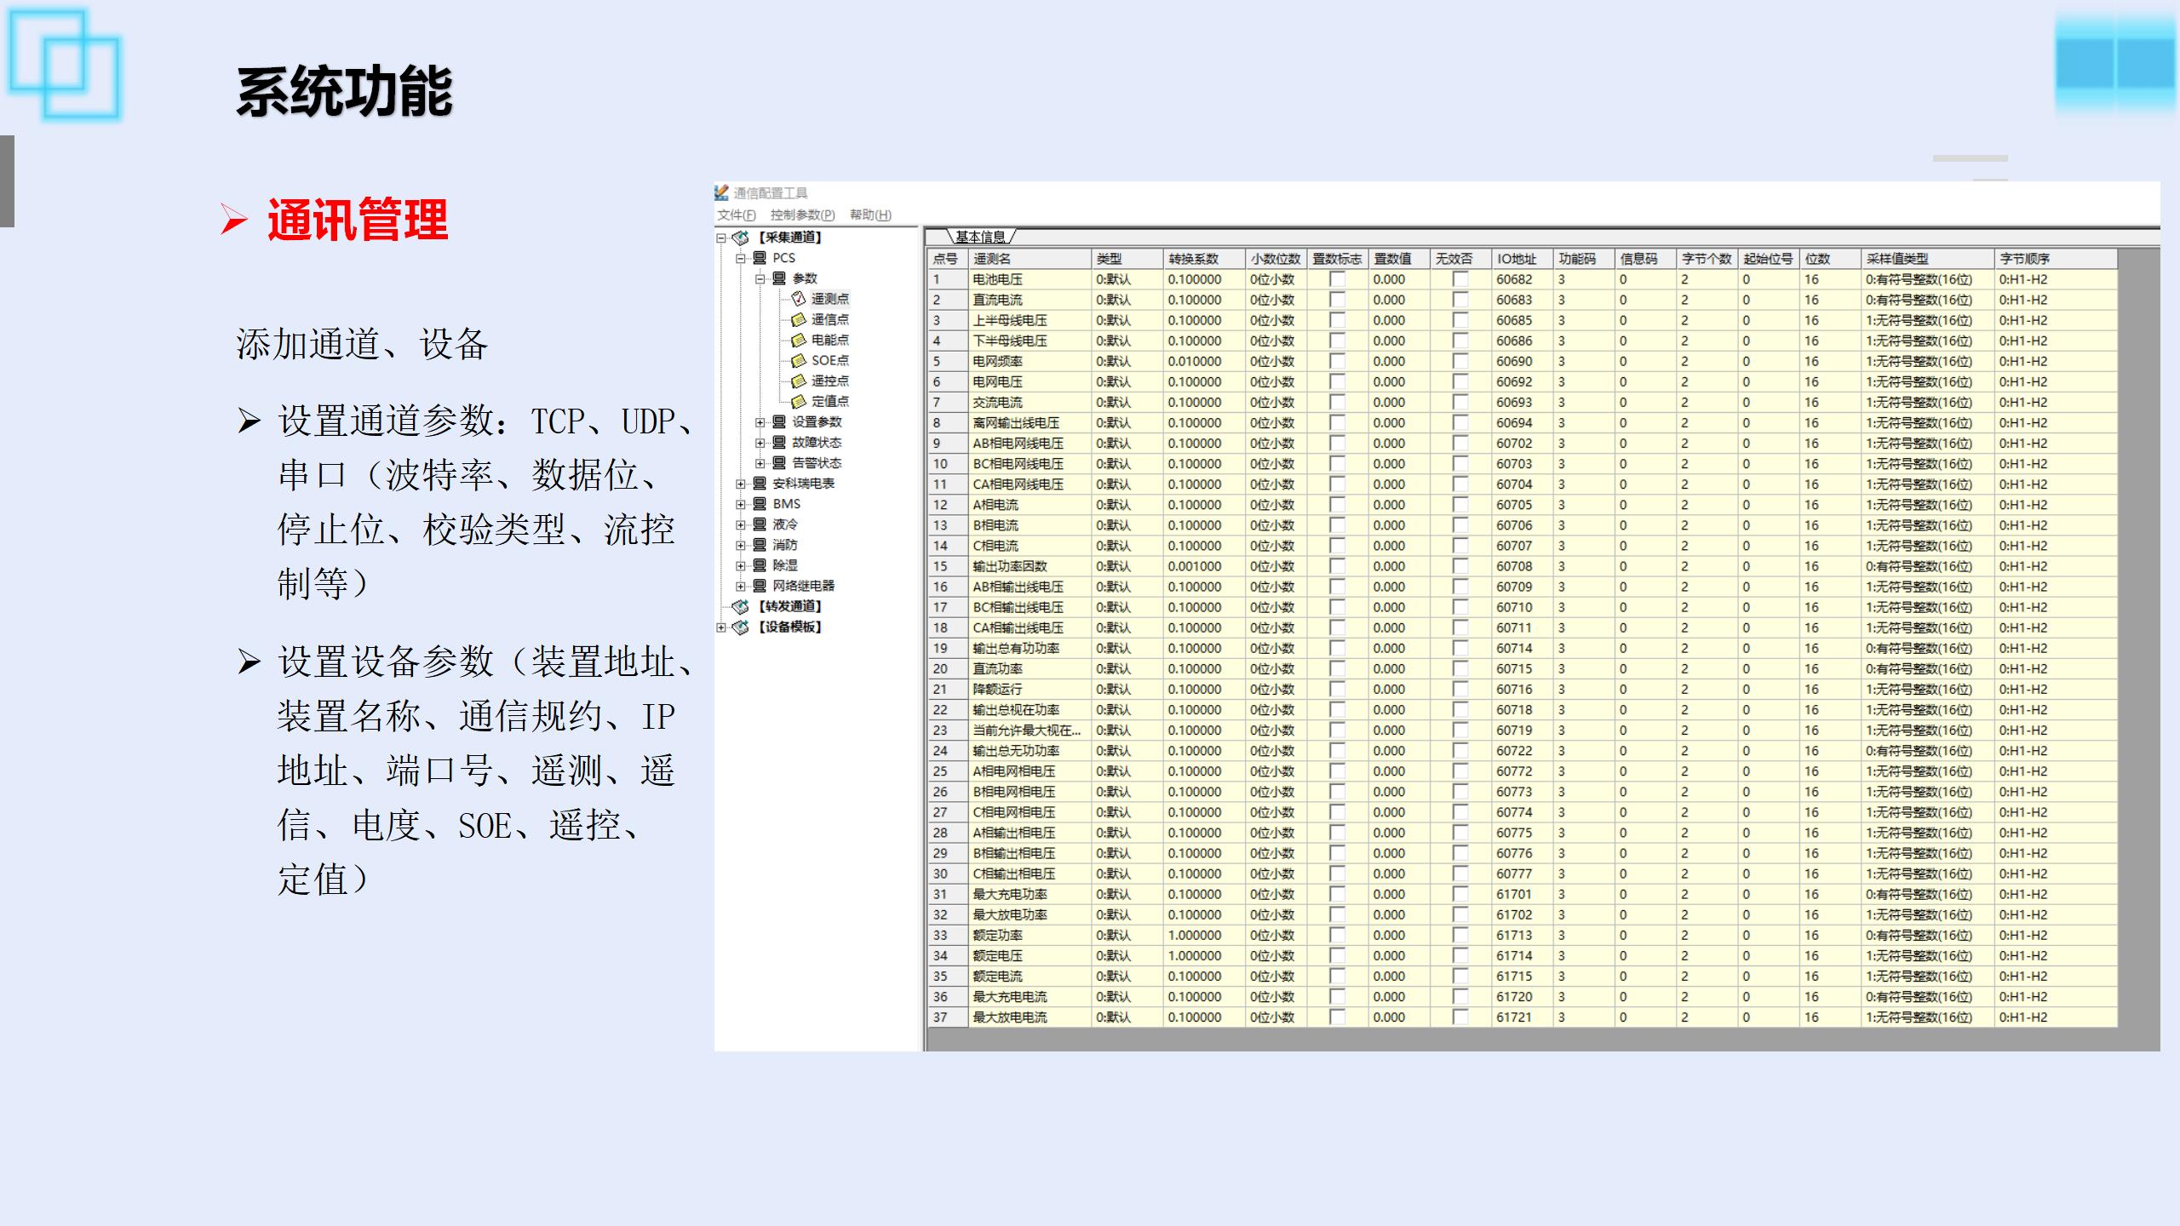
Task: Click the 遥测点 clipboard icon in tree
Action: 798,299
